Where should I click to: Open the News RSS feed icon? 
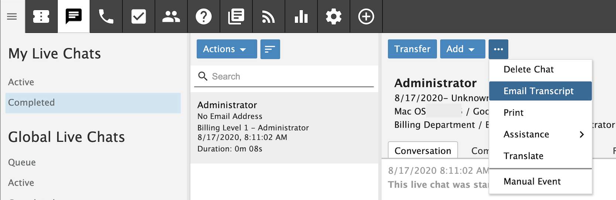pos(268,17)
